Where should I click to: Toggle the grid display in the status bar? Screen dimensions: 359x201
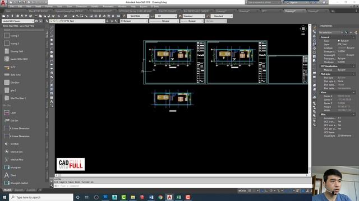tap(250, 191)
